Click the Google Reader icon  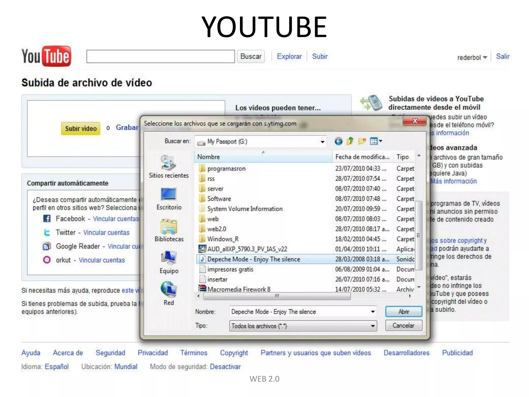pos(47,246)
